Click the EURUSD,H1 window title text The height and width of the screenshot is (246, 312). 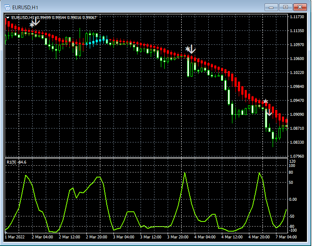(x=25, y=8)
